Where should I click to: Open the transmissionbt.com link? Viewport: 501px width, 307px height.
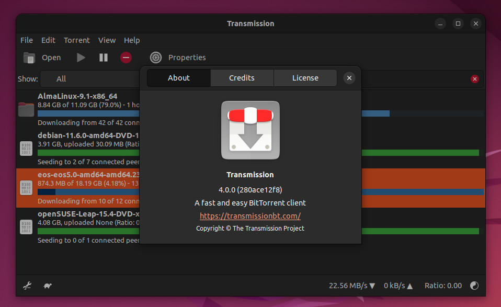tap(250, 216)
